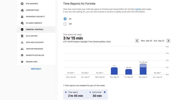Click the Fri, Sep 20 bar
The width and height of the screenshot is (178, 100).
(x=129, y=72)
